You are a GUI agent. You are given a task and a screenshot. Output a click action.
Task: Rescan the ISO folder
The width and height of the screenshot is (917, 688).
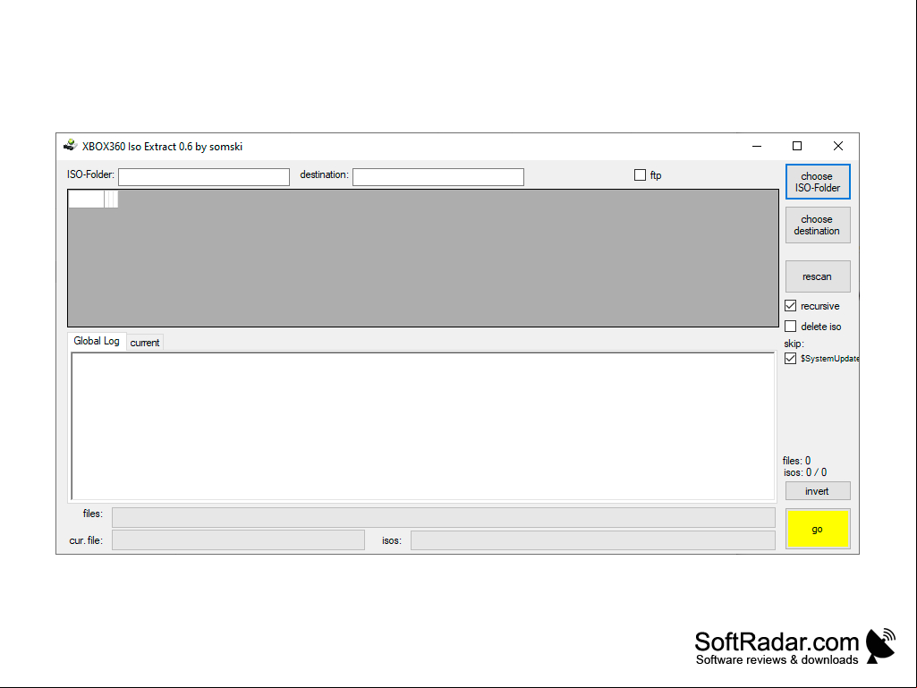[x=818, y=276]
